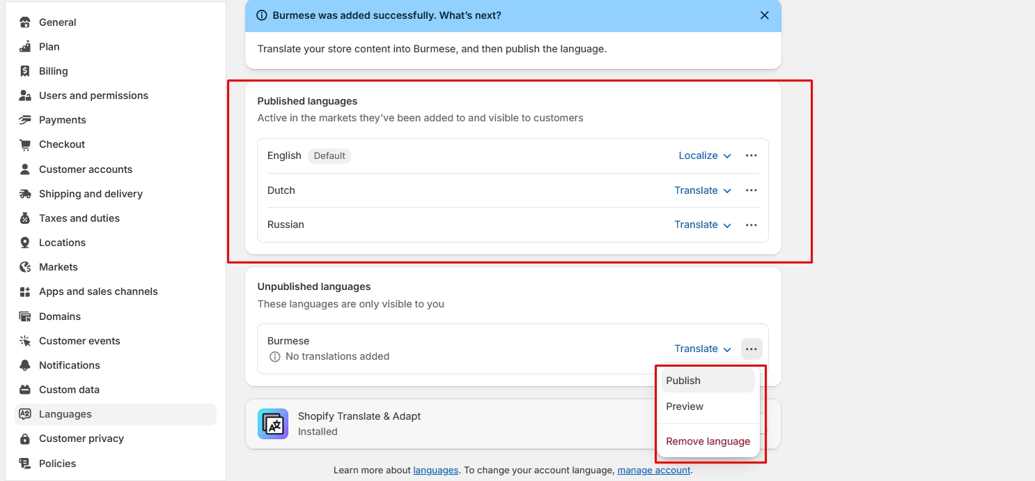This screenshot has width=1035, height=481.
Task: Open the three-dot menu for English
Action: [751, 155]
